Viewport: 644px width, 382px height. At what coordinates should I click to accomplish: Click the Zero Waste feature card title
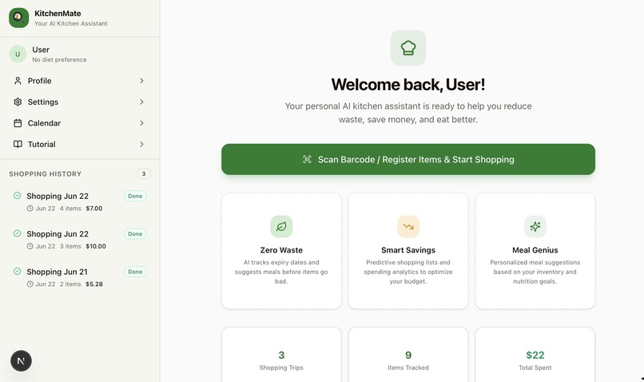click(x=281, y=250)
